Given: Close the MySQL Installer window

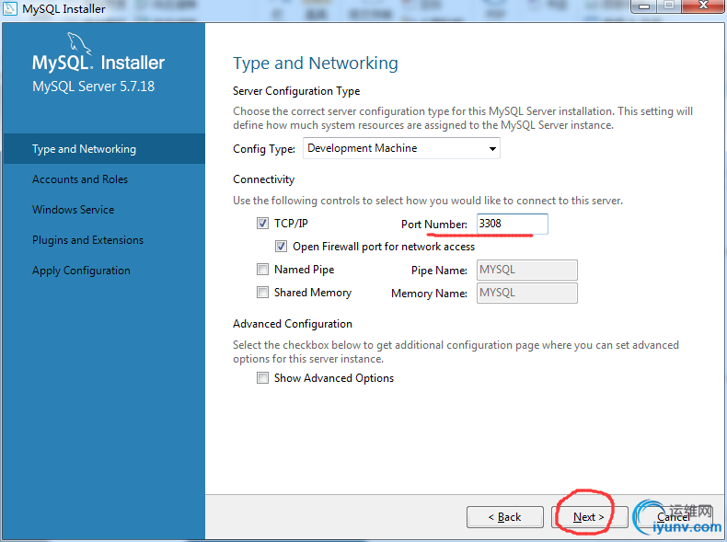Looking at the screenshot, I should pyautogui.click(x=703, y=6).
